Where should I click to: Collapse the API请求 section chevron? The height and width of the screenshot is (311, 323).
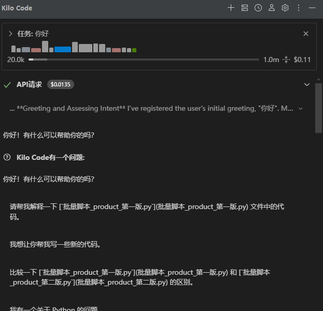(307, 84)
